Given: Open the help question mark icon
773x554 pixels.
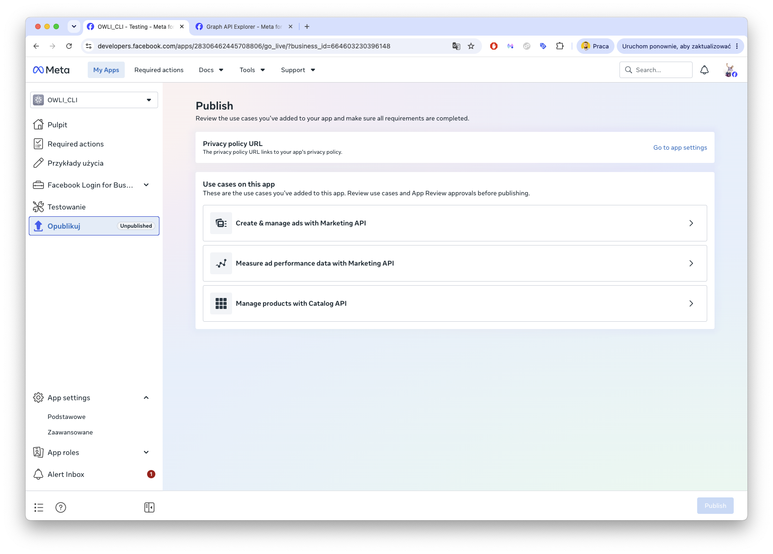Looking at the screenshot, I should [x=61, y=507].
